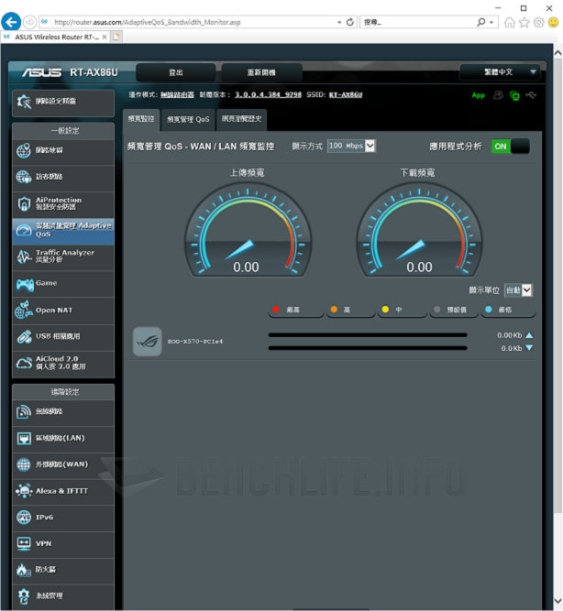Click the ROG-X570-PCIe4 device name
563x611 pixels.
[195, 342]
